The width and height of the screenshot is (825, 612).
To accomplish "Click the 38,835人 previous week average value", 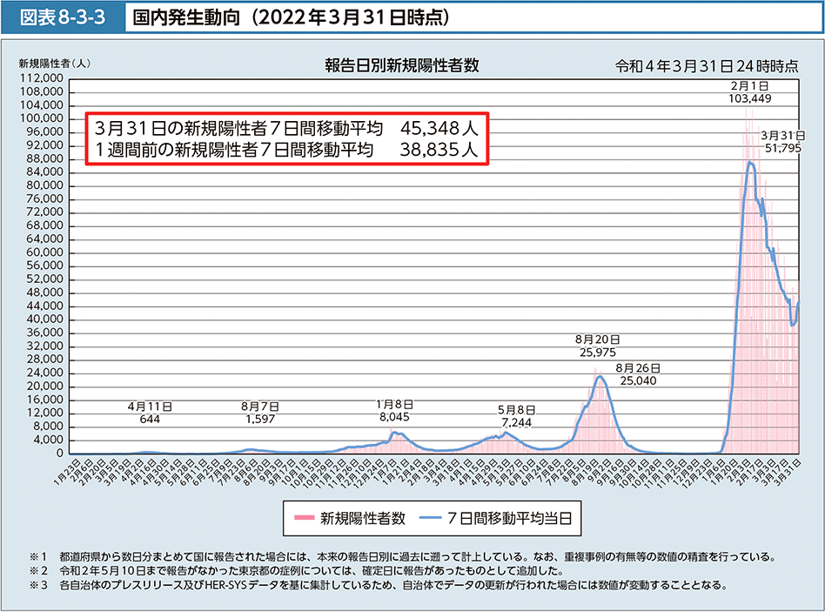I will 439,150.
